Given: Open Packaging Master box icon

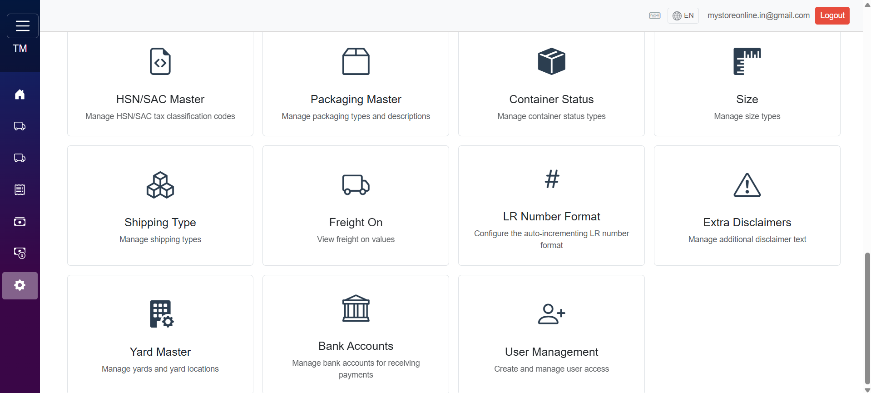Looking at the screenshot, I should point(356,61).
